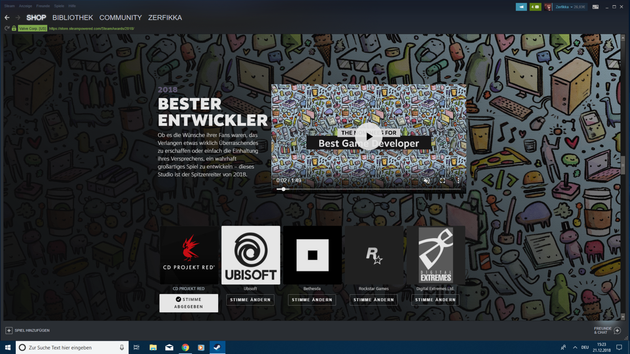
Task: Open the People icon in system tray
Action: (x=563, y=347)
